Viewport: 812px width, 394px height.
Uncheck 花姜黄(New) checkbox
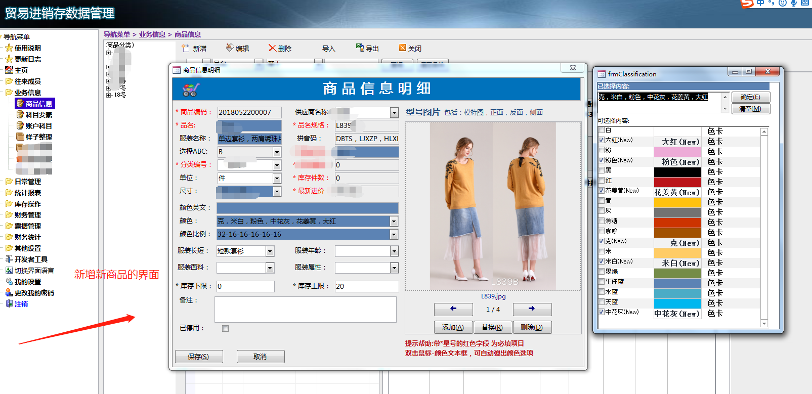(x=602, y=191)
